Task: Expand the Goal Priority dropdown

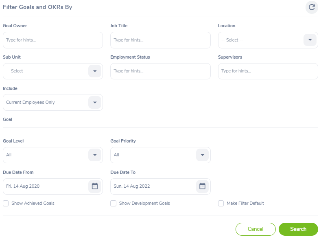Action: (x=202, y=155)
